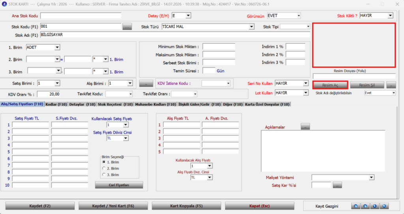Open the 2. Birim unit dropdown

(x=57, y=59)
